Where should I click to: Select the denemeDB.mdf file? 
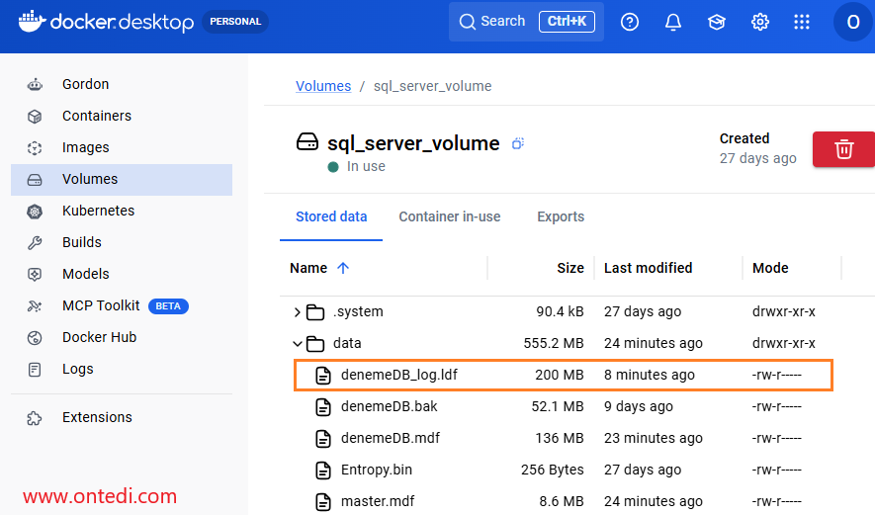point(391,439)
